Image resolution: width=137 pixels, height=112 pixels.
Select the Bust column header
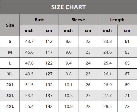(x=39, y=20)
